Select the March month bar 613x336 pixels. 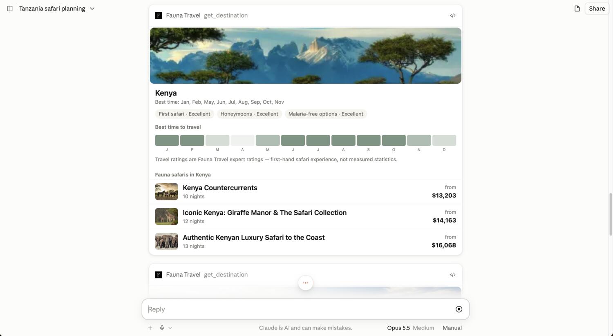[217, 140]
